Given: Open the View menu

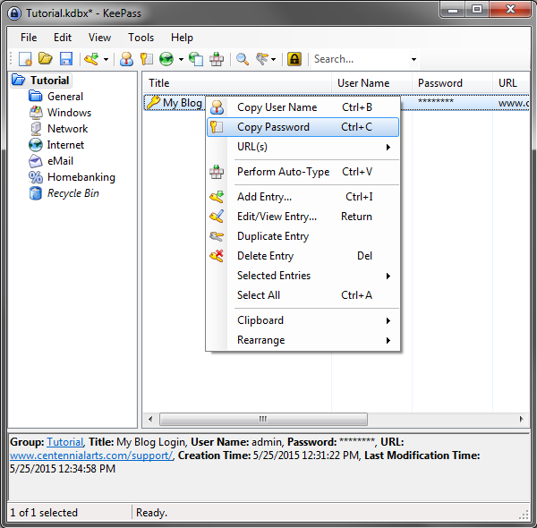Looking at the screenshot, I should point(99,38).
